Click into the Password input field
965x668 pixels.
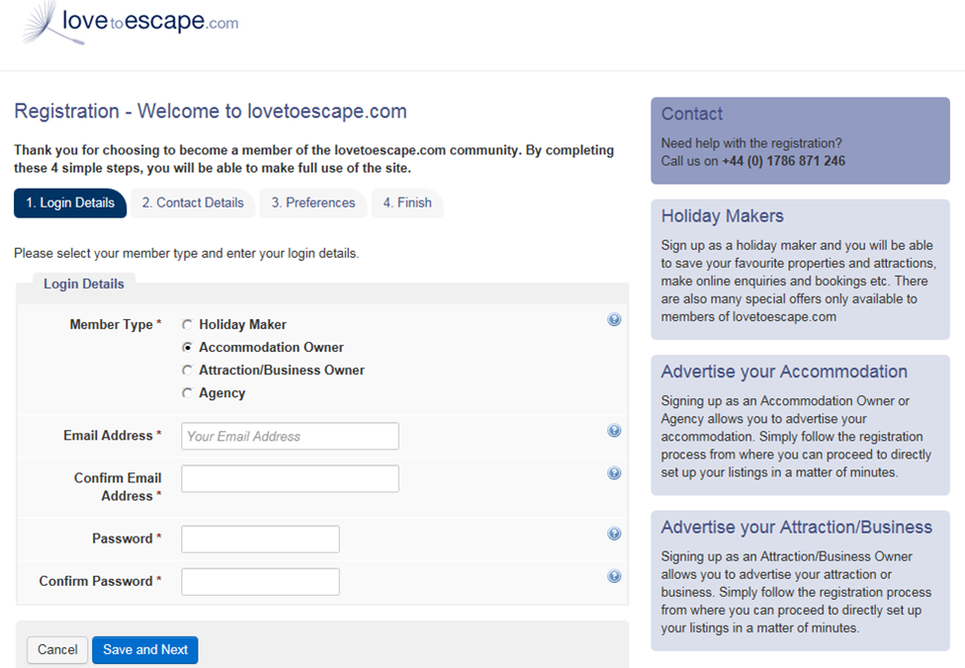(260, 539)
